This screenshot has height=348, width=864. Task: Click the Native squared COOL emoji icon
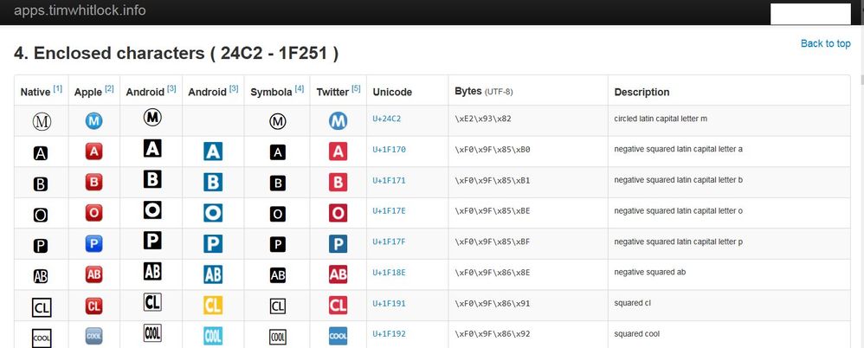pyautogui.click(x=41, y=337)
